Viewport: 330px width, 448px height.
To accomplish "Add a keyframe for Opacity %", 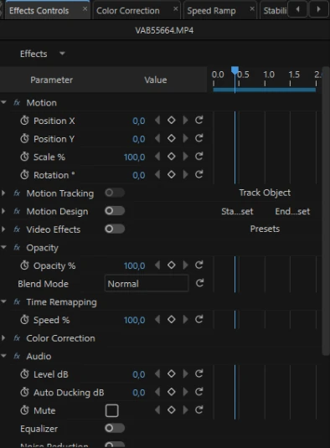I will point(172,265).
